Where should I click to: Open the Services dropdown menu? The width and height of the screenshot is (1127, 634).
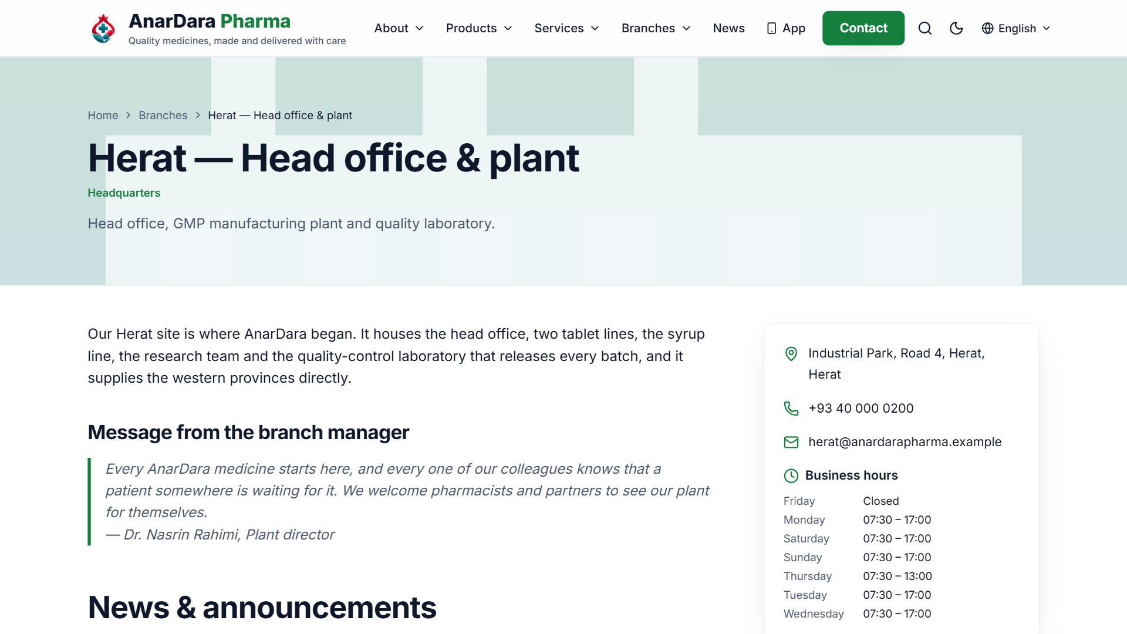pyautogui.click(x=566, y=28)
